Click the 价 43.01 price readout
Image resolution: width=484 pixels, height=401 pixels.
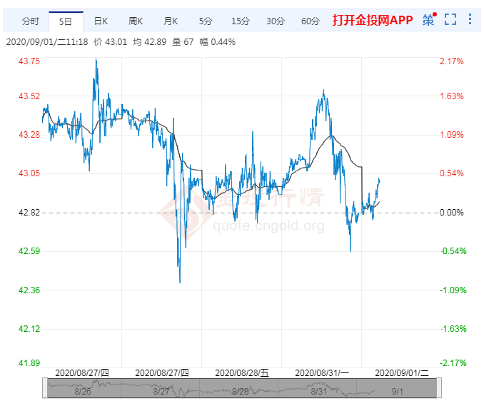(111, 42)
